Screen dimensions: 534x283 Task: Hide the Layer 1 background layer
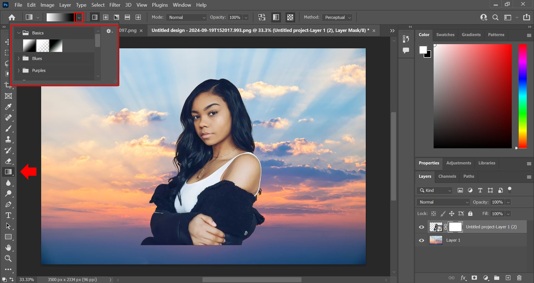point(421,240)
